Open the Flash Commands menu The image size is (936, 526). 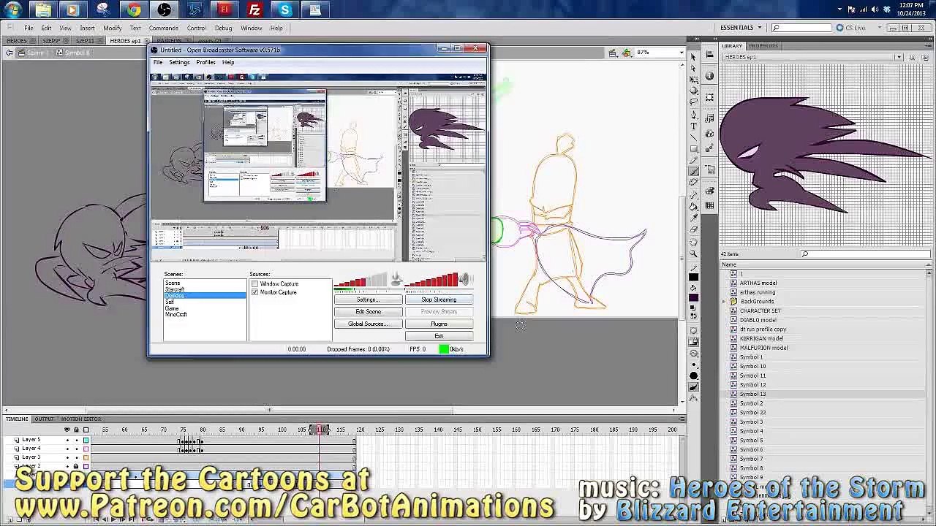coord(163,28)
